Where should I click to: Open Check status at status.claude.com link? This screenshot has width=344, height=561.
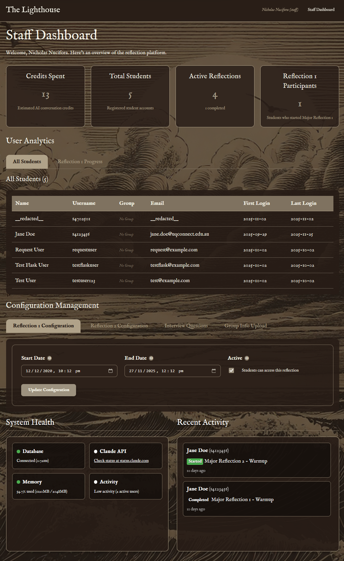click(x=121, y=461)
